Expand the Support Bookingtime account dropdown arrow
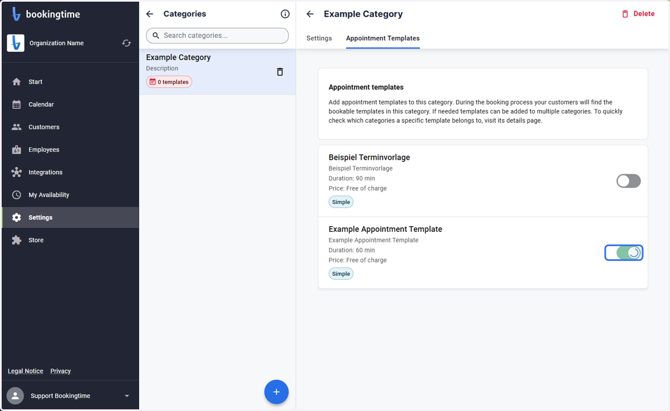The width and height of the screenshot is (670, 411). [x=127, y=396]
